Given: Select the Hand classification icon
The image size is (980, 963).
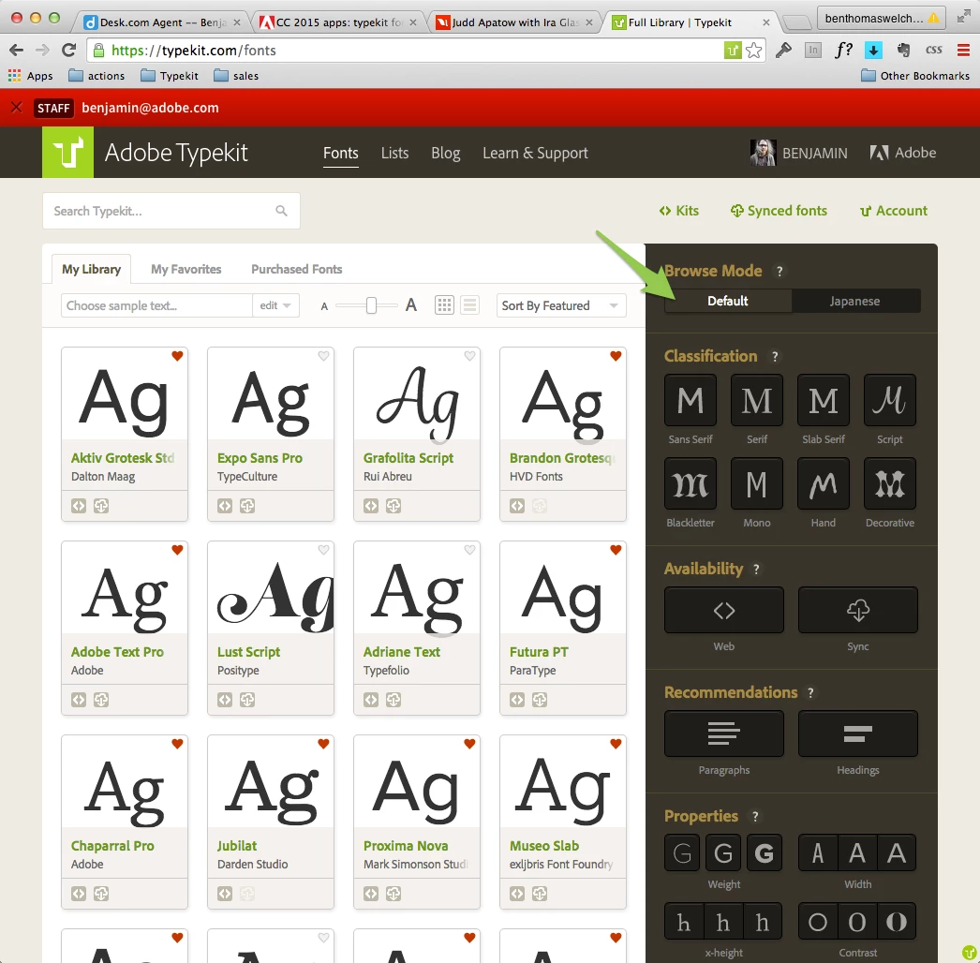Looking at the screenshot, I should 824,483.
